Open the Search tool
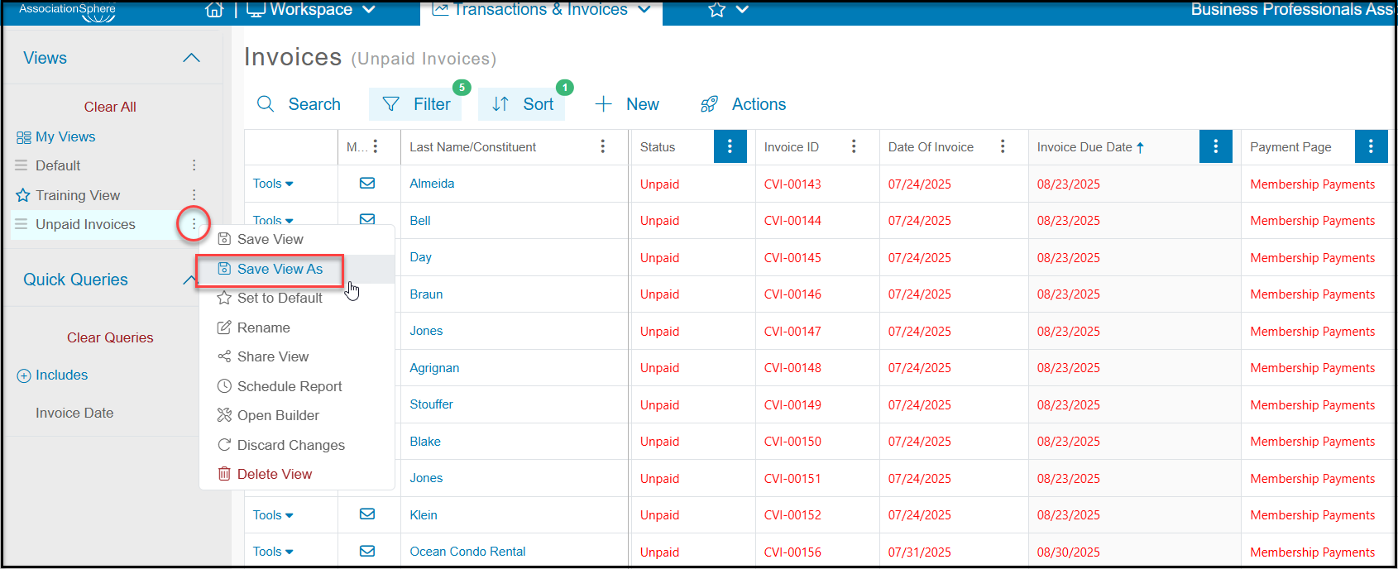 [299, 104]
